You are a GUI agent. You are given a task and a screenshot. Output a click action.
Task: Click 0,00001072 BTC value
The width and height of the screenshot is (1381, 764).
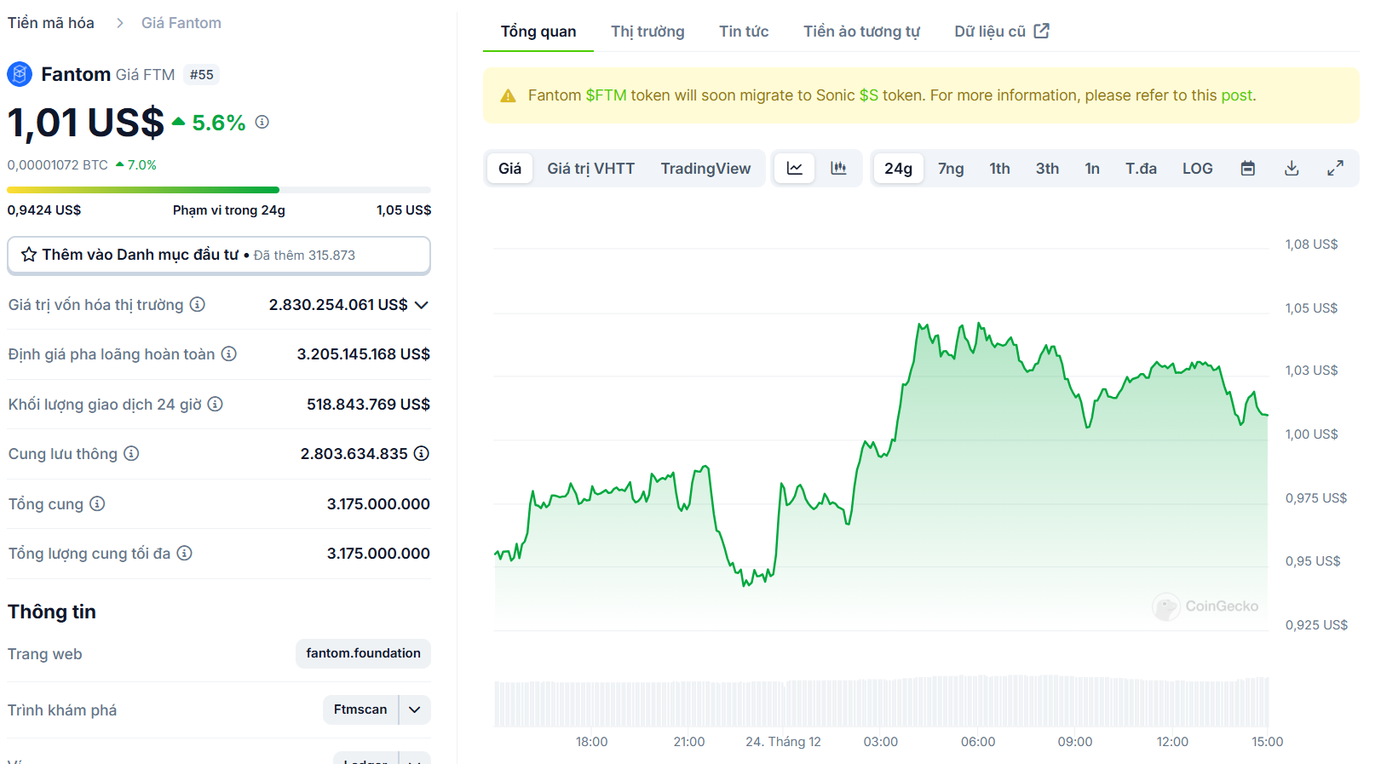click(58, 165)
